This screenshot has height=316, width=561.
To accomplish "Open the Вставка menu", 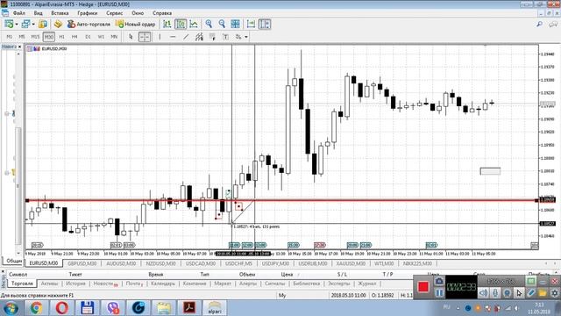I will click(x=60, y=13).
